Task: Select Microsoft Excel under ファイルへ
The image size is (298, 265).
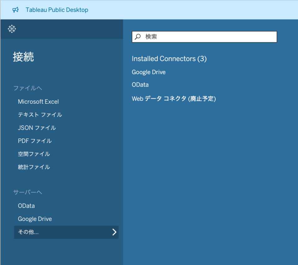Action: click(38, 101)
